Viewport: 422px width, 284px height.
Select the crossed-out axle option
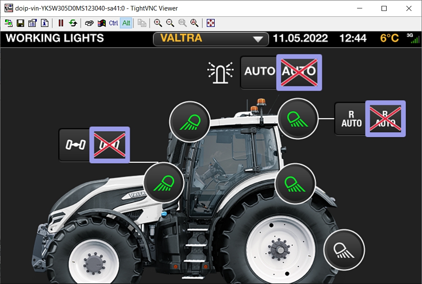coord(110,145)
